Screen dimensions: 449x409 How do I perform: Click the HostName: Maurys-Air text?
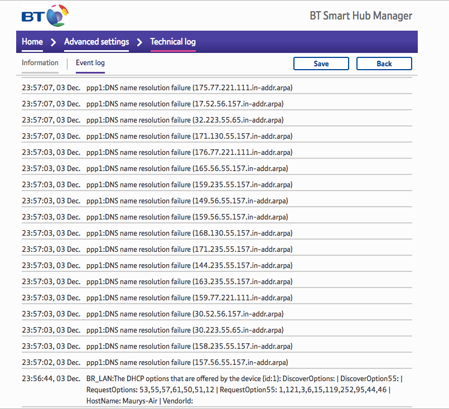point(122,401)
